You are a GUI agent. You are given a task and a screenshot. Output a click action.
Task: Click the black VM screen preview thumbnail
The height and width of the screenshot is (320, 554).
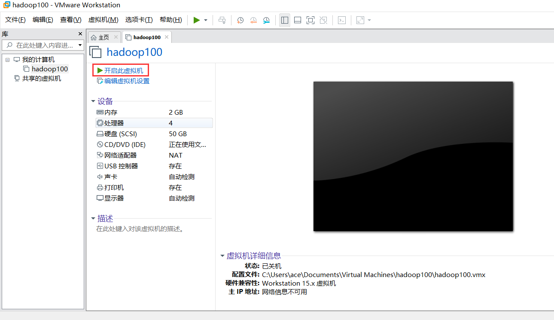(x=413, y=156)
